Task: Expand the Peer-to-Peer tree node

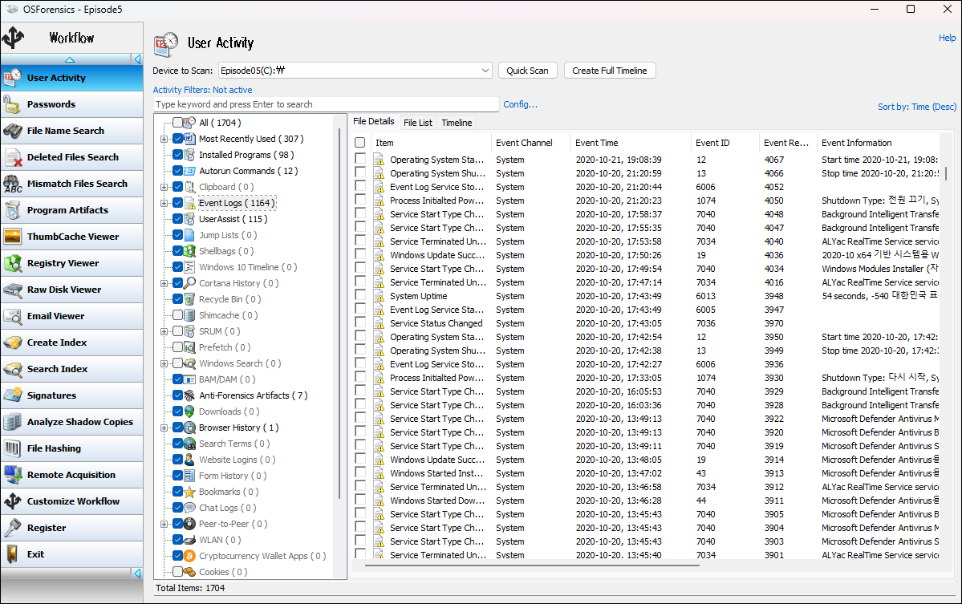Action: (164, 525)
